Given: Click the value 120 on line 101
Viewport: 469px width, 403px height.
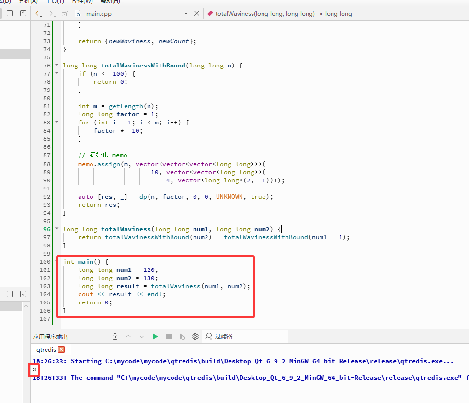Looking at the screenshot, I should click(x=149, y=270).
